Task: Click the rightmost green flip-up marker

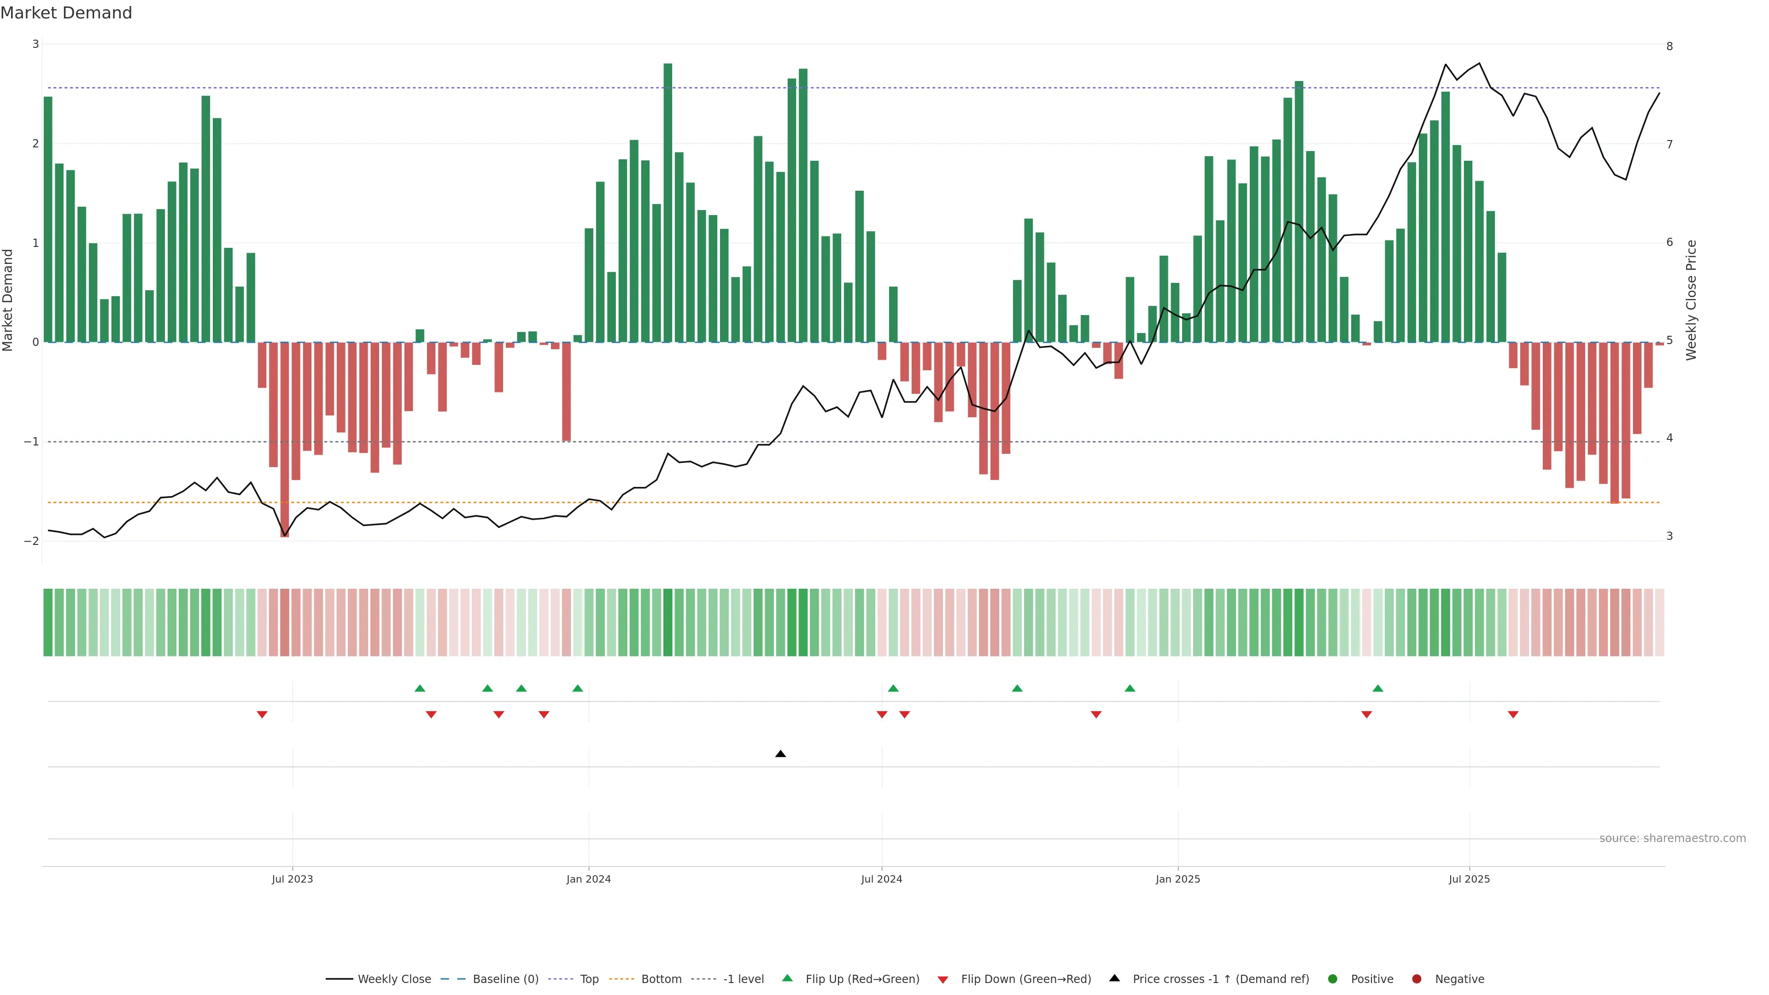Action: click(x=1377, y=688)
